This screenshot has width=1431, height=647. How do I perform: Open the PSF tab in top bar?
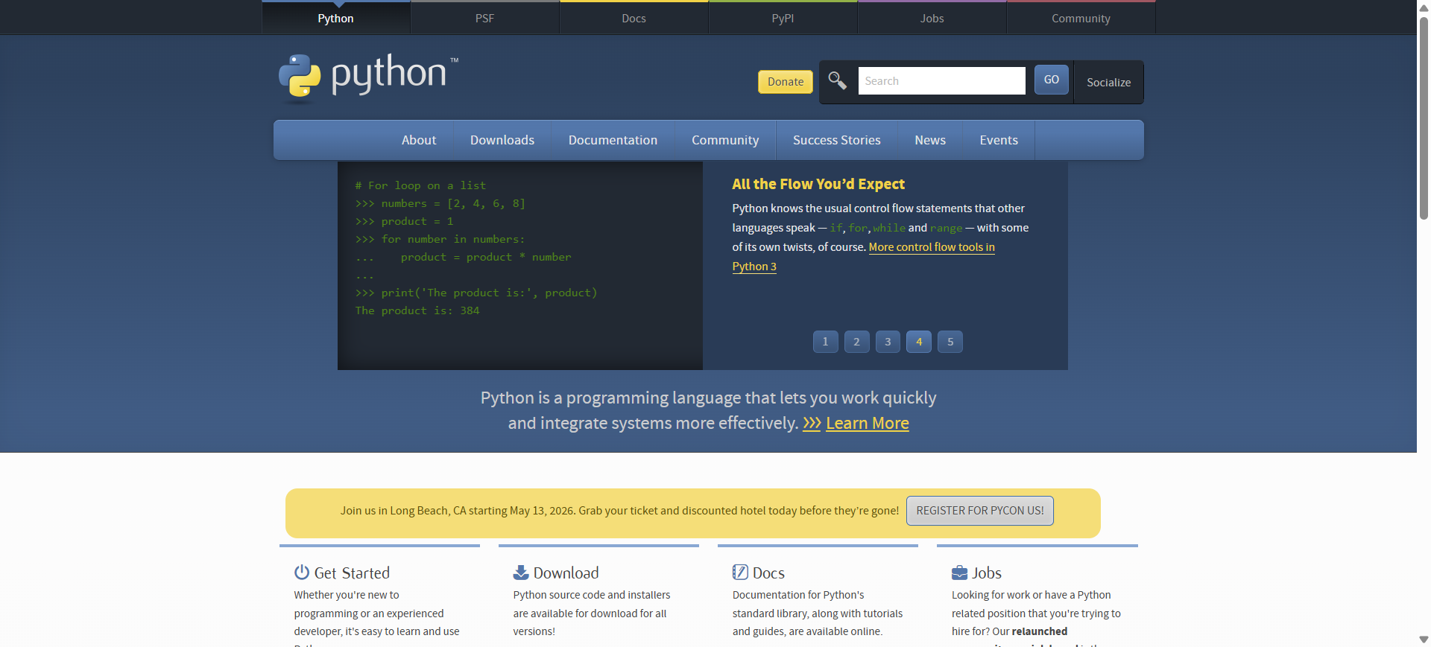point(484,18)
